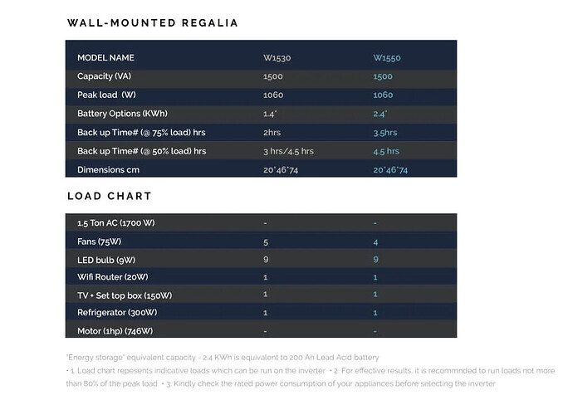Select the WALL-MOUNTED REGALIA heading
The image size is (573, 400).
153,23
